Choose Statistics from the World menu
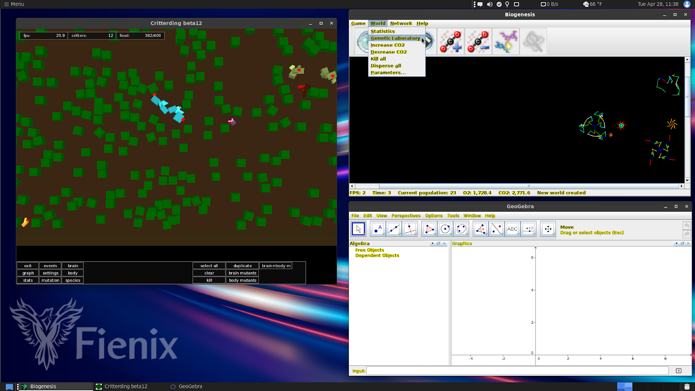 tap(383, 31)
